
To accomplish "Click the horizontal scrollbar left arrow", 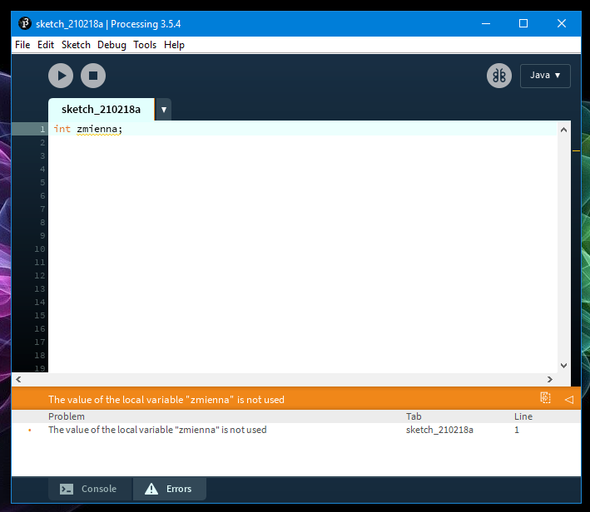I will tap(18, 379).
